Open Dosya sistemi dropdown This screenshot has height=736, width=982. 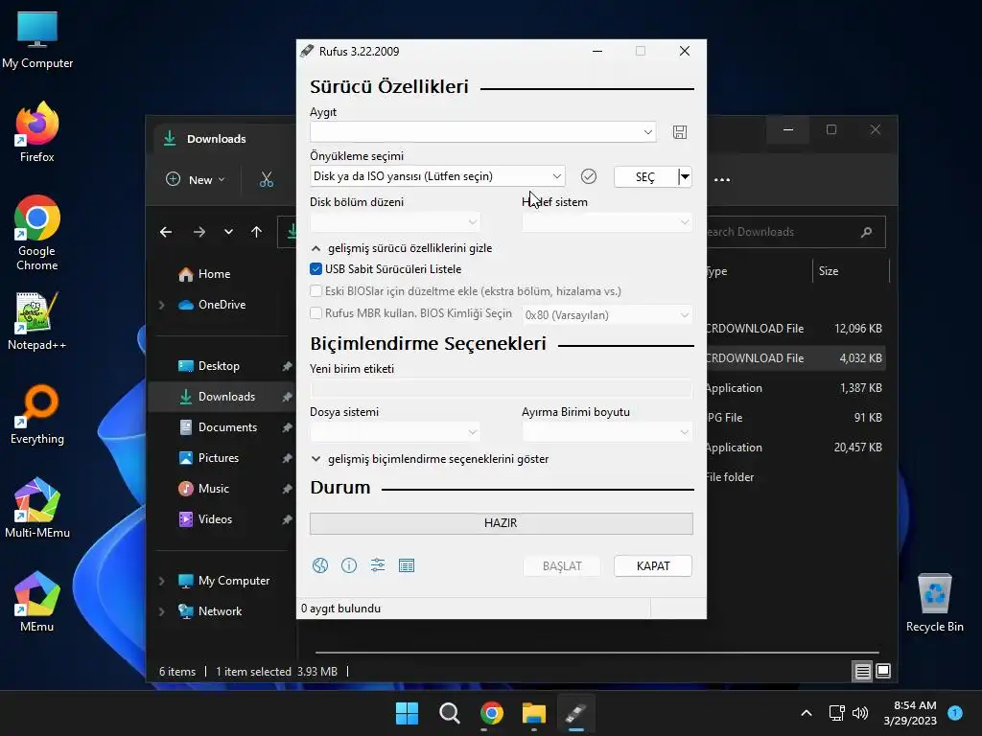pos(394,432)
